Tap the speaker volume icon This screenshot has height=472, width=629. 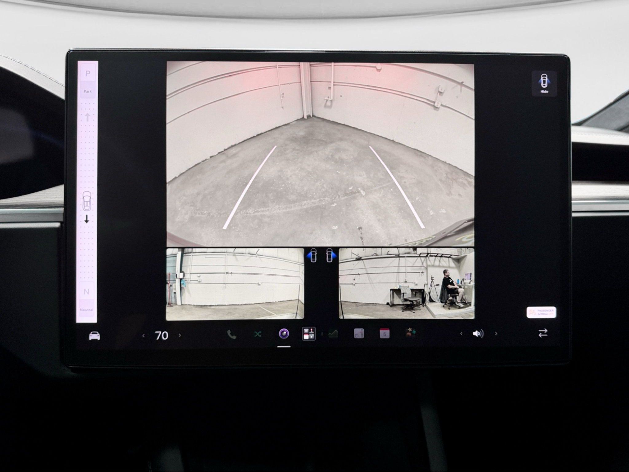(478, 334)
